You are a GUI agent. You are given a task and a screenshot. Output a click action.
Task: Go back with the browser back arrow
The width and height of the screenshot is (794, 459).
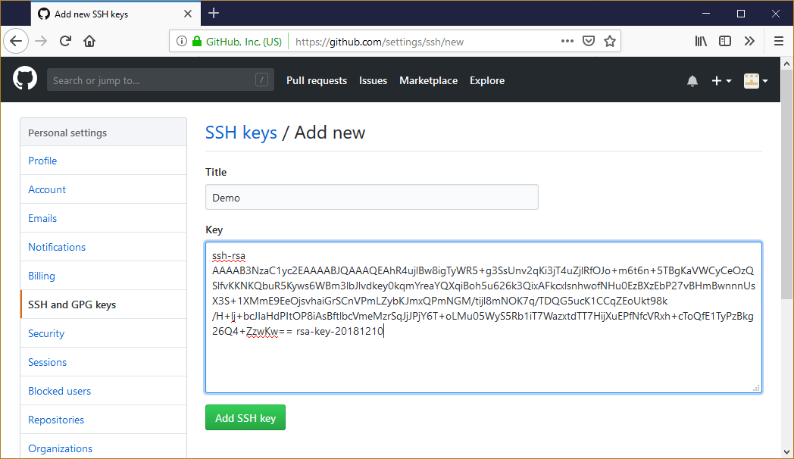click(x=16, y=41)
